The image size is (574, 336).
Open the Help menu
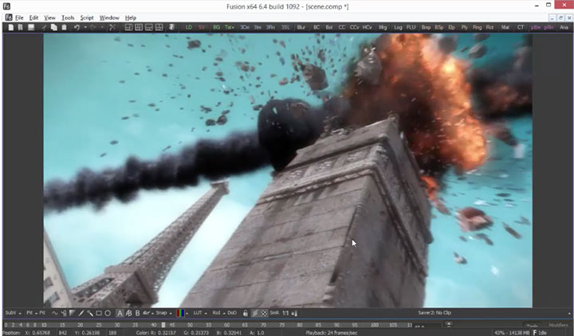tap(130, 18)
